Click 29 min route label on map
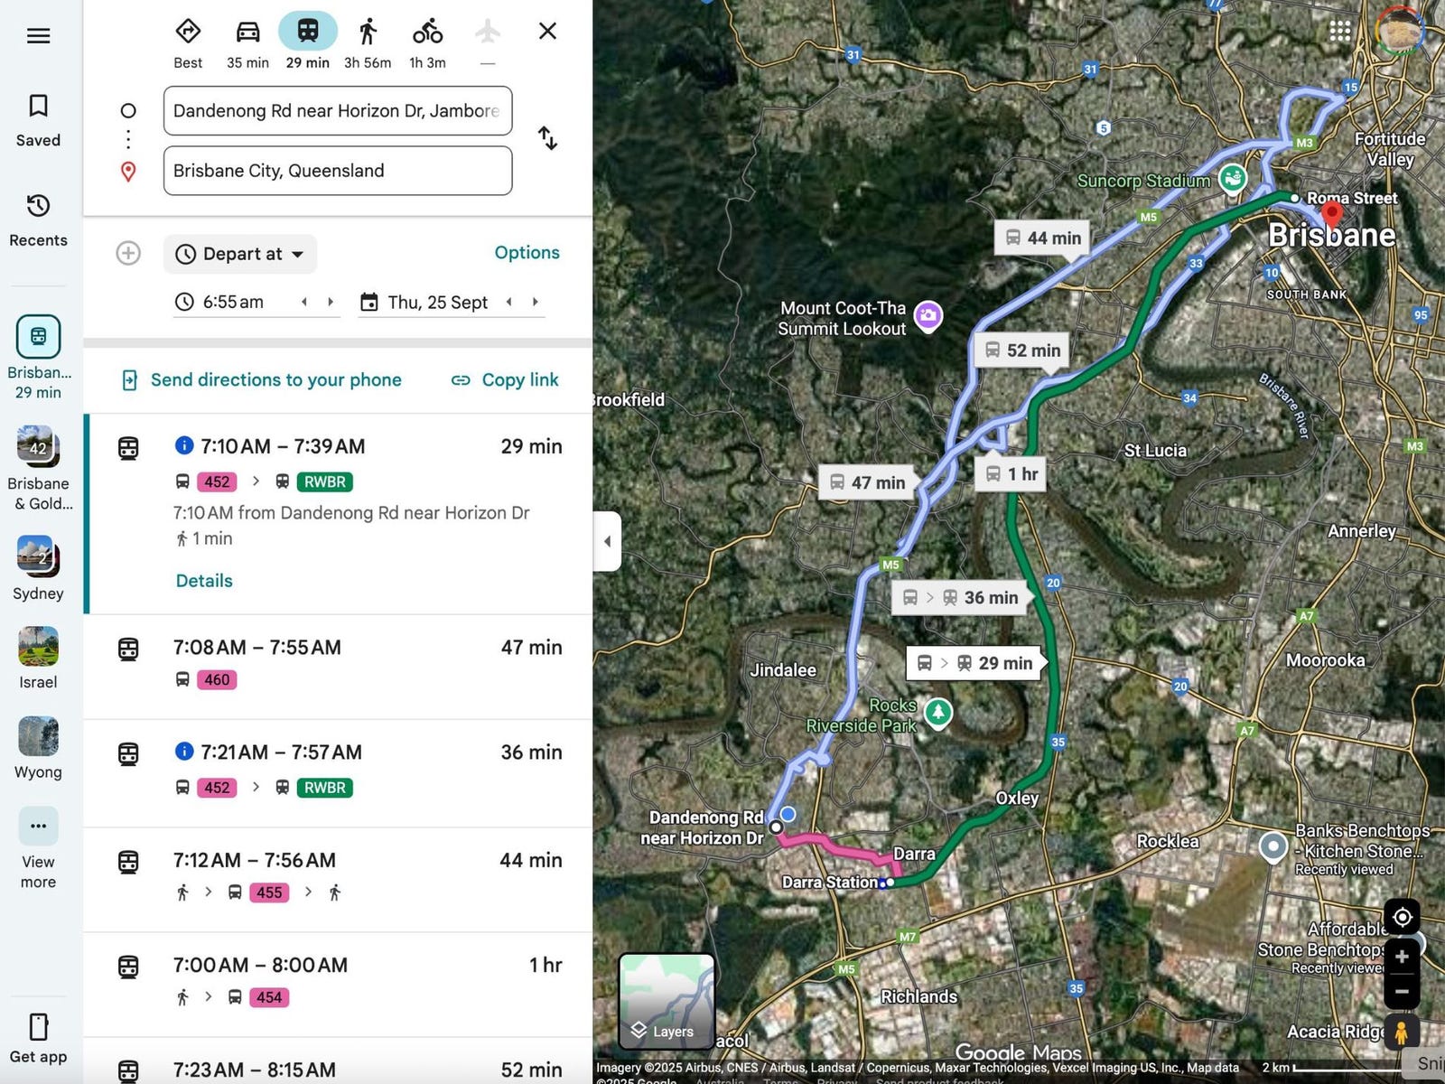 pos(974,663)
